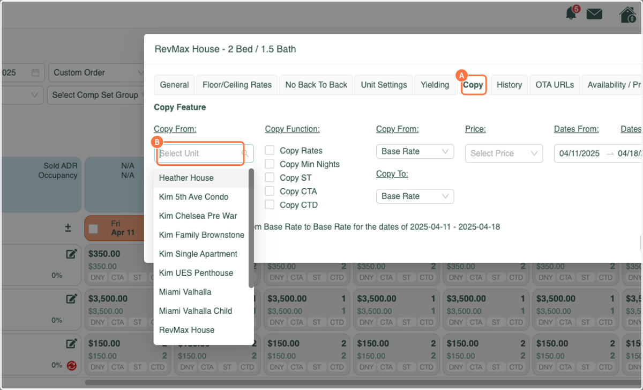
Task: Open the Select Price dropdown
Action: (504, 153)
